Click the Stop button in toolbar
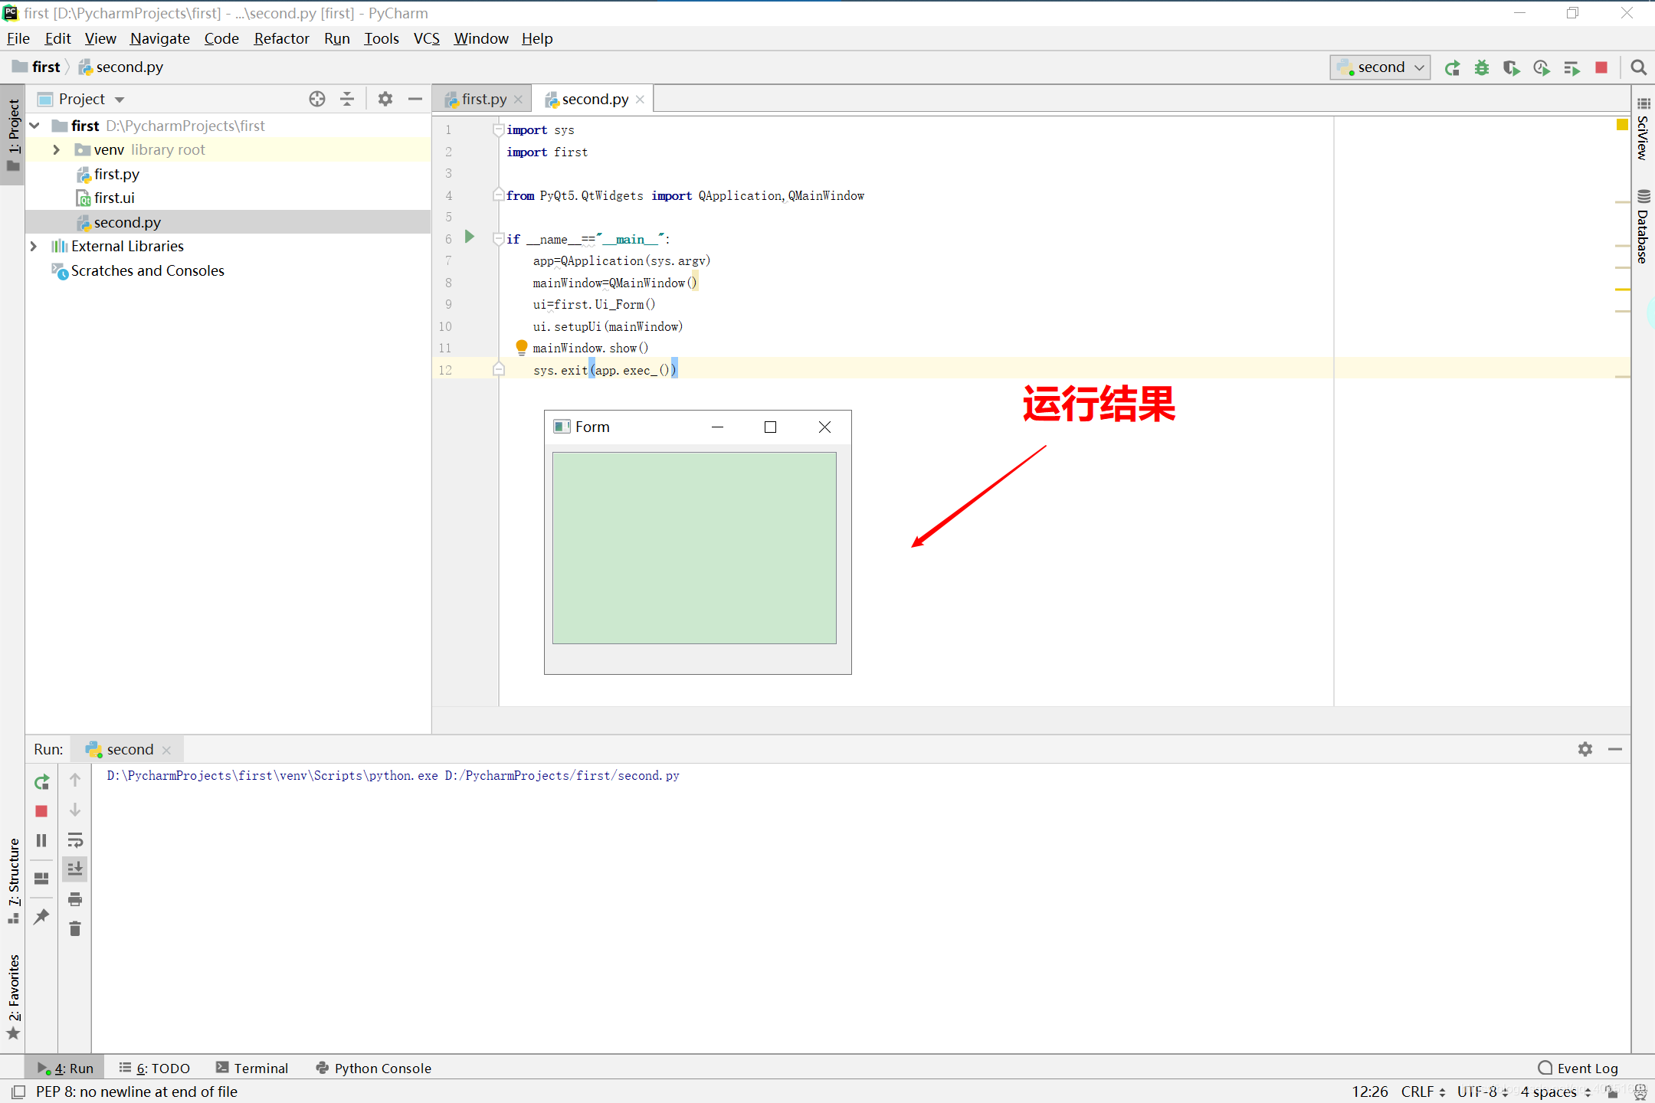The height and width of the screenshot is (1103, 1655). coord(1602,67)
